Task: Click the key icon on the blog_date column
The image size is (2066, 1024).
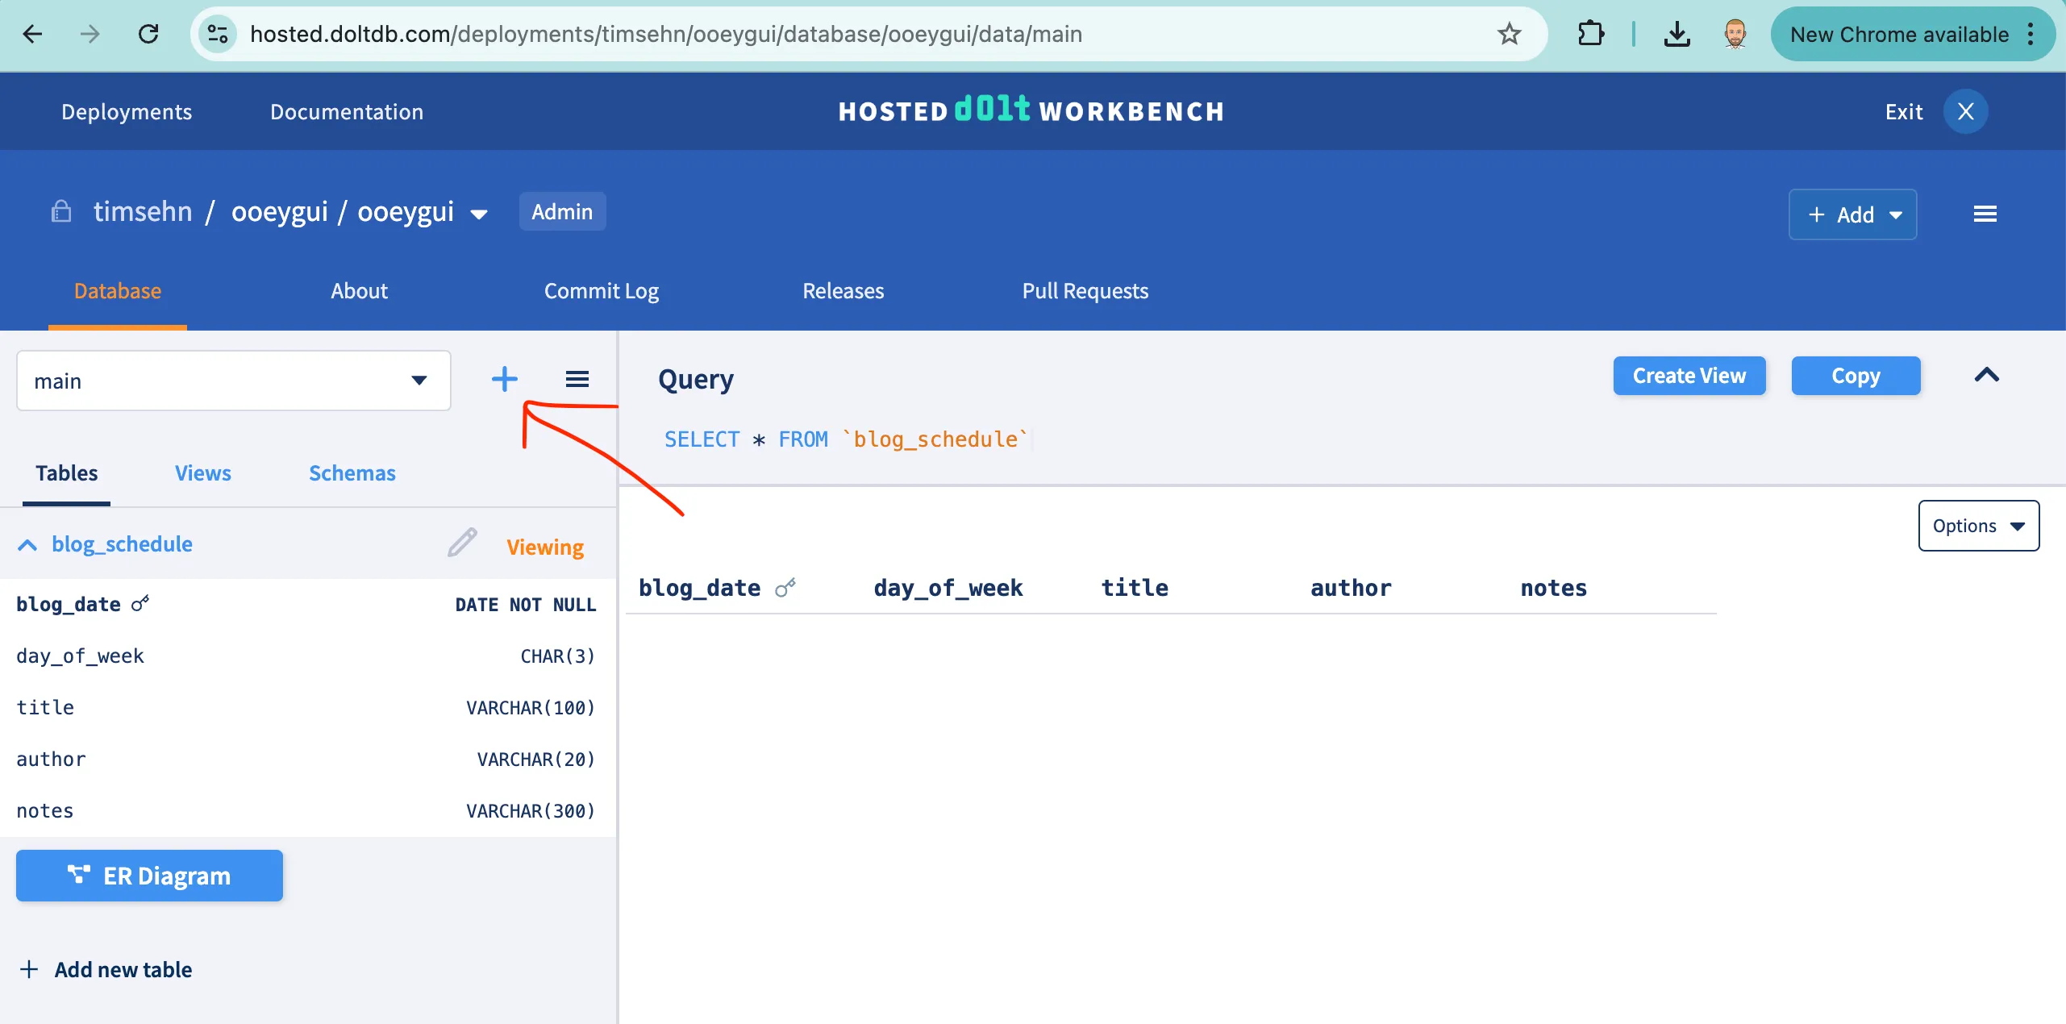Action: click(140, 603)
